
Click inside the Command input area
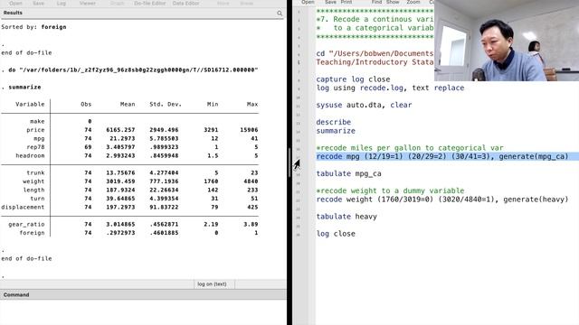pos(143,311)
